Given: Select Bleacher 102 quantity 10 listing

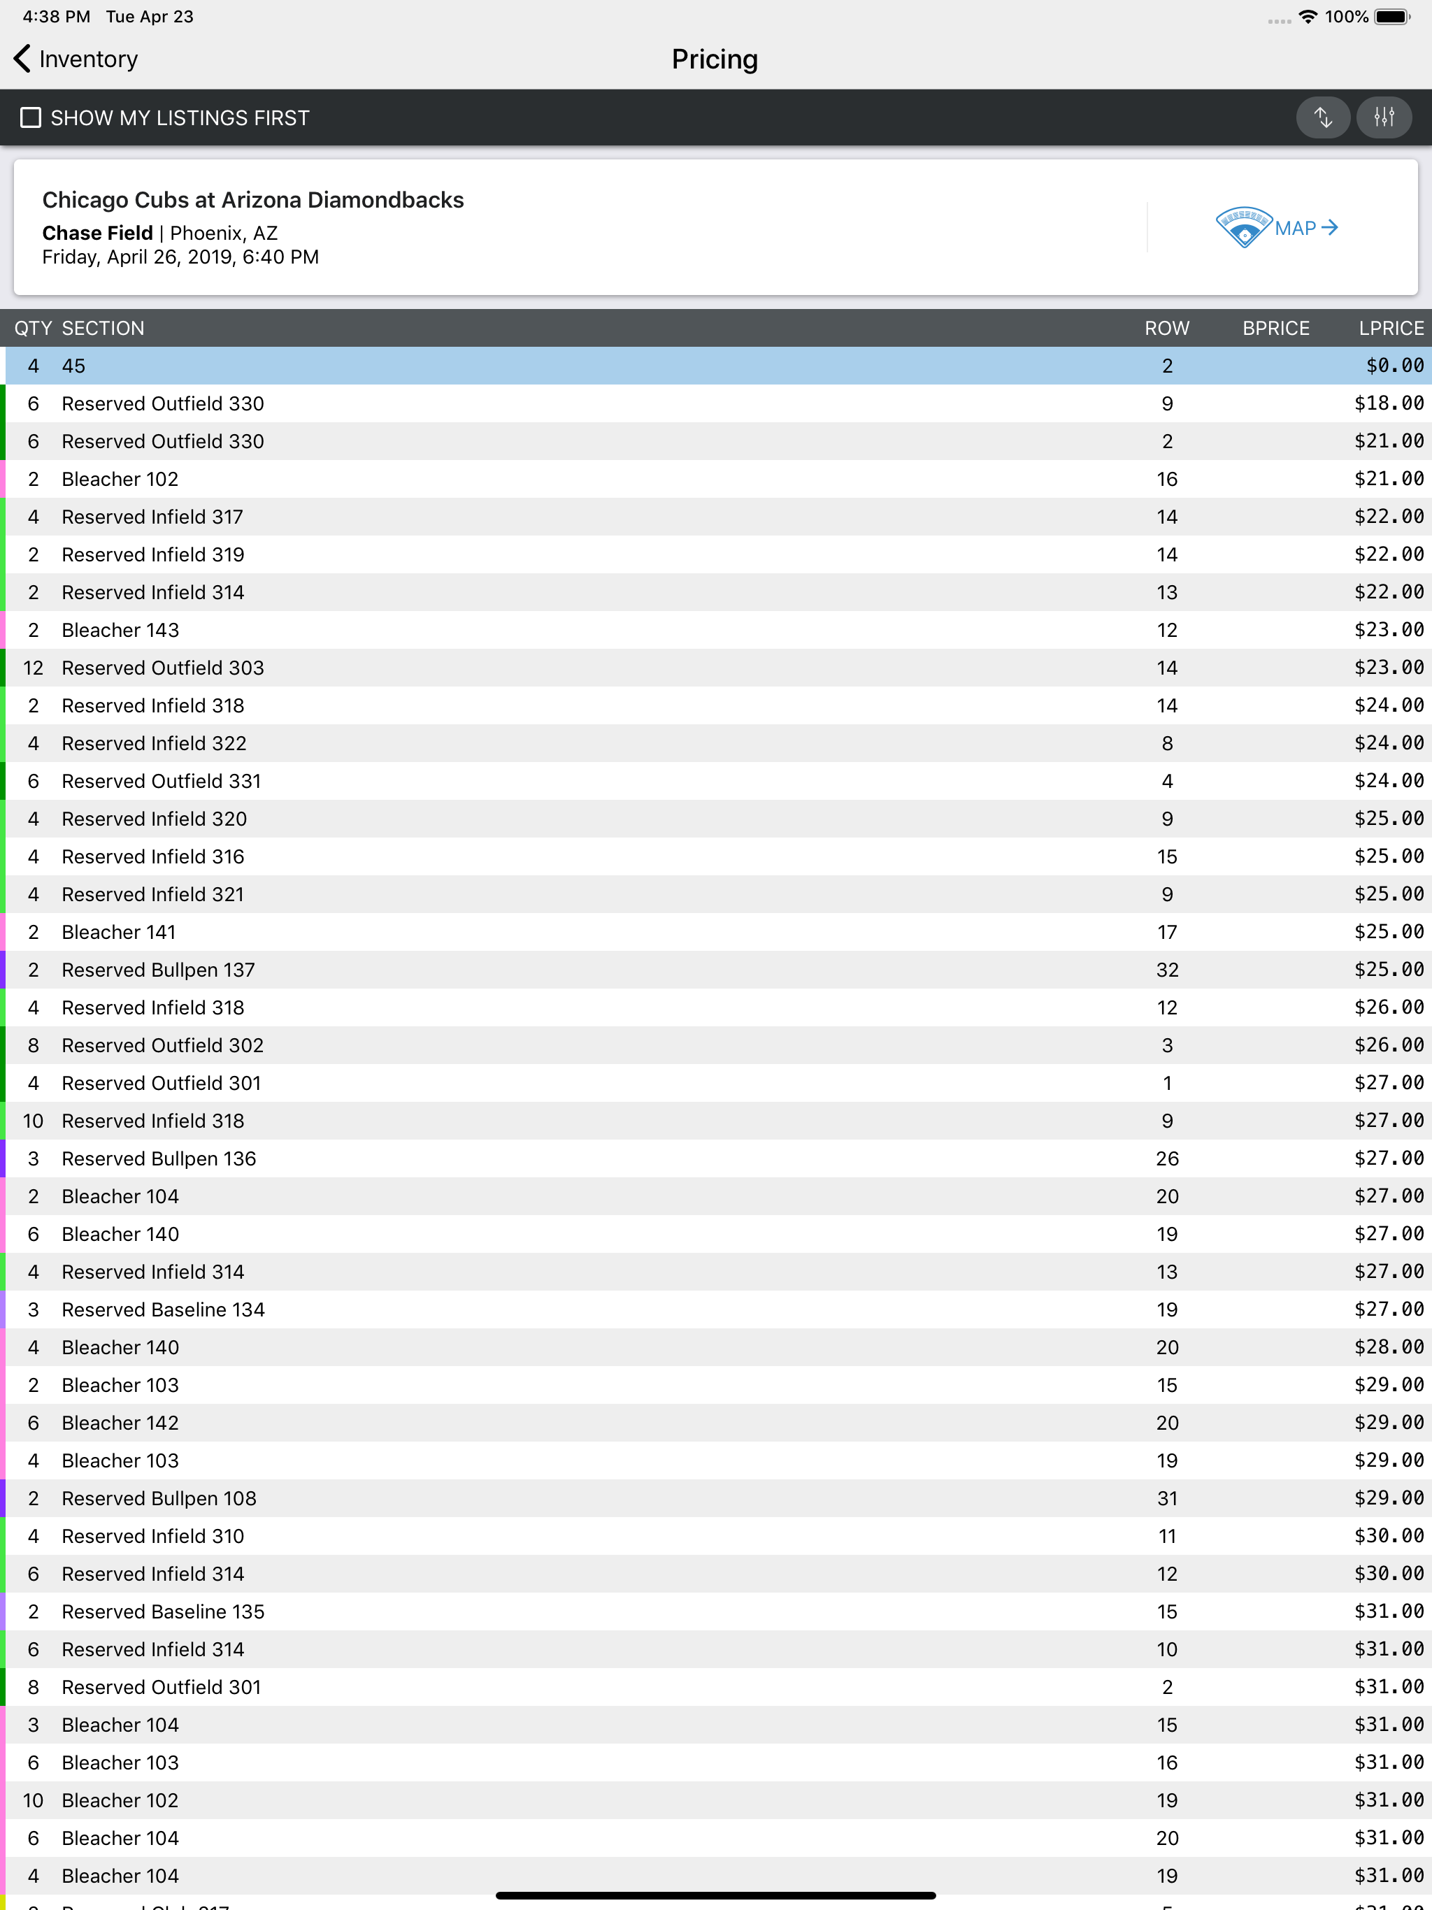Looking at the screenshot, I should (x=716, y=1801).
